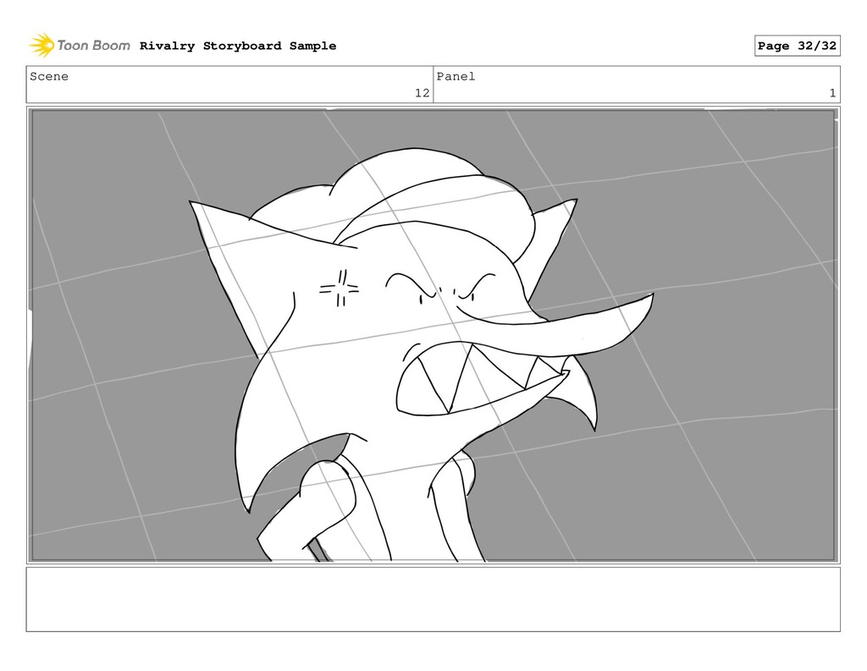Click the panel number '1'
Viewport: 867px width, 671px height.
[x=832, y=93]
